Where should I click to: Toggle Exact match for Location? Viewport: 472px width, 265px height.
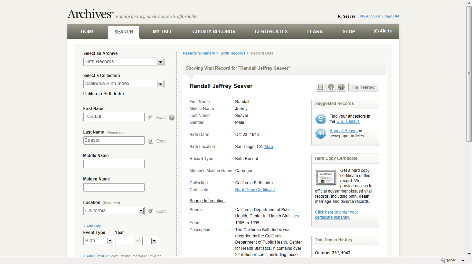(151, 212)
